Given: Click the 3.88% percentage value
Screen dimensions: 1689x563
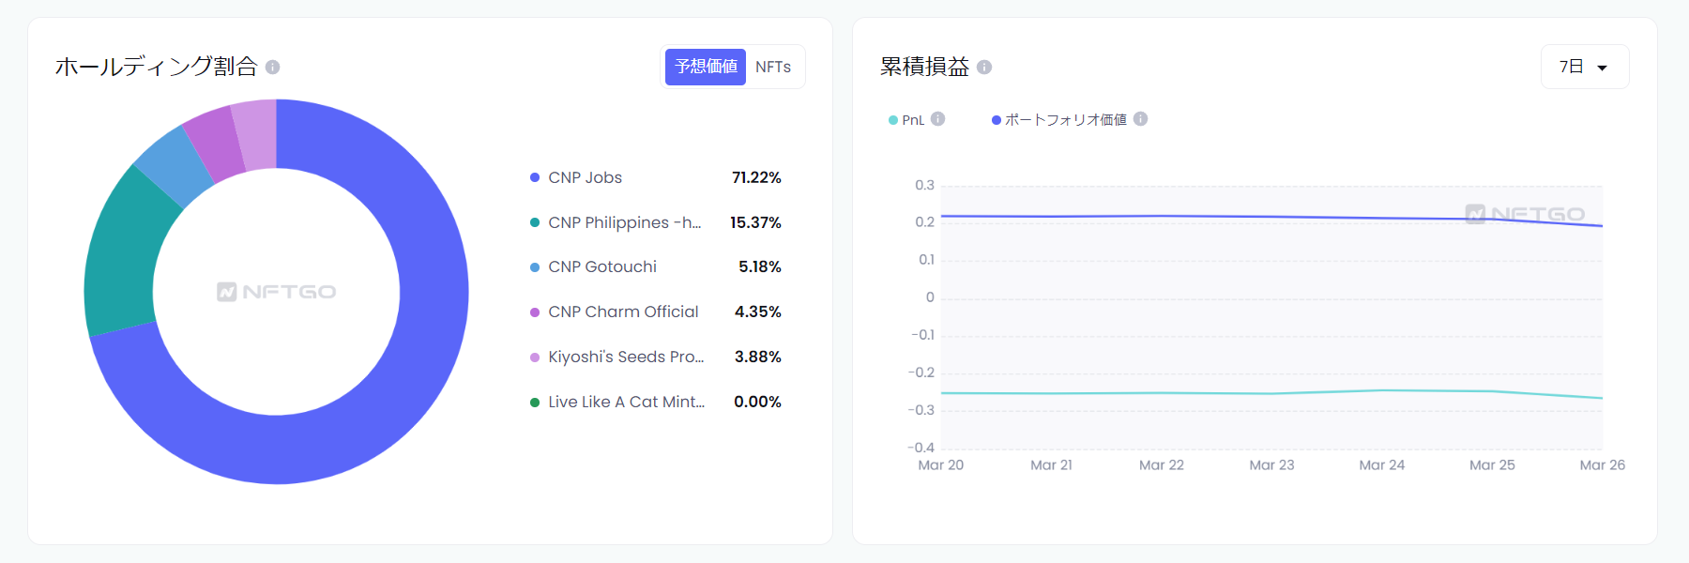Looking at the screenshot, I should pos(758,357).
